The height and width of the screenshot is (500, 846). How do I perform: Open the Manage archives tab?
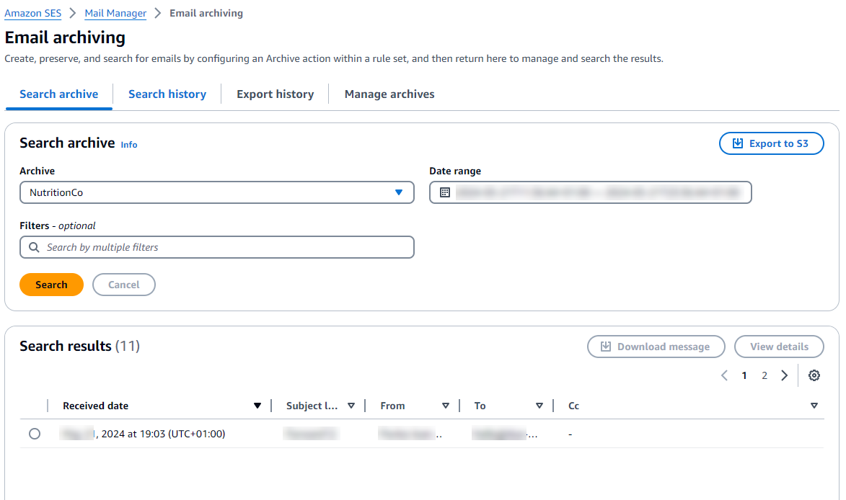(389, 94)
